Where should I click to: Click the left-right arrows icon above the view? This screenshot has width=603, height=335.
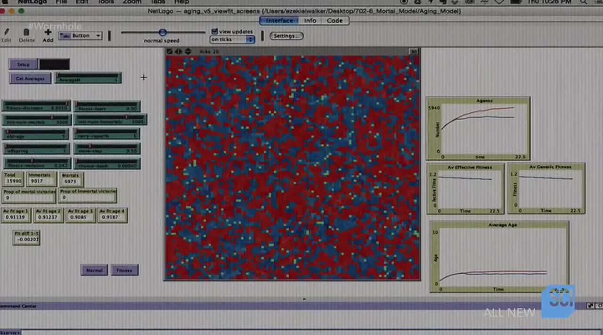(x=179, y=51)
